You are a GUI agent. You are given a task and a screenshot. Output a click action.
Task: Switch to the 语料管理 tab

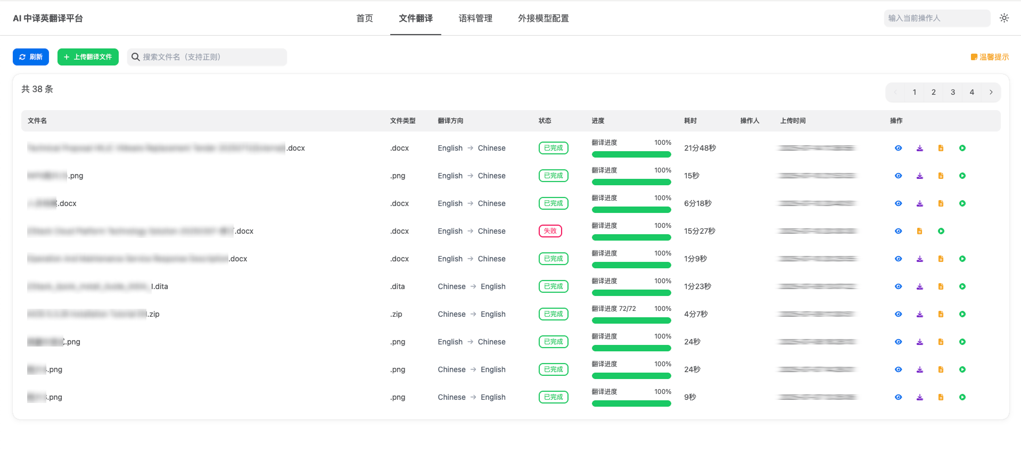pyautogui.click(x=475, y=18)
